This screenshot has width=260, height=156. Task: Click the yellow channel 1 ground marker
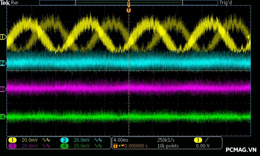click(x=3, y=37)
